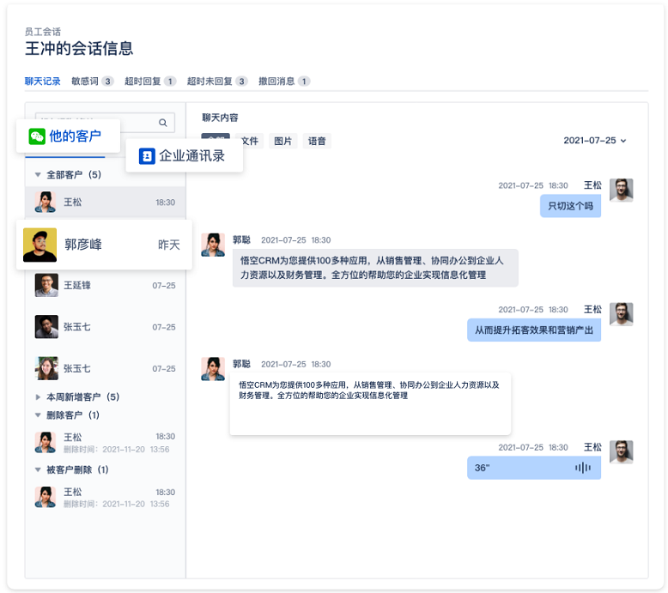The height and width of the screenshot is (593, 668).
Task: Open the 2021-07-25 date dropdown
Action: pos(595,141)
